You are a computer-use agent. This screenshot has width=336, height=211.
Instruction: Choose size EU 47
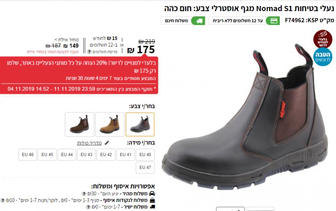pos(145,167)
